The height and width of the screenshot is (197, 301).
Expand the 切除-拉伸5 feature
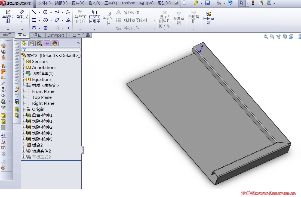click(23, 139)
